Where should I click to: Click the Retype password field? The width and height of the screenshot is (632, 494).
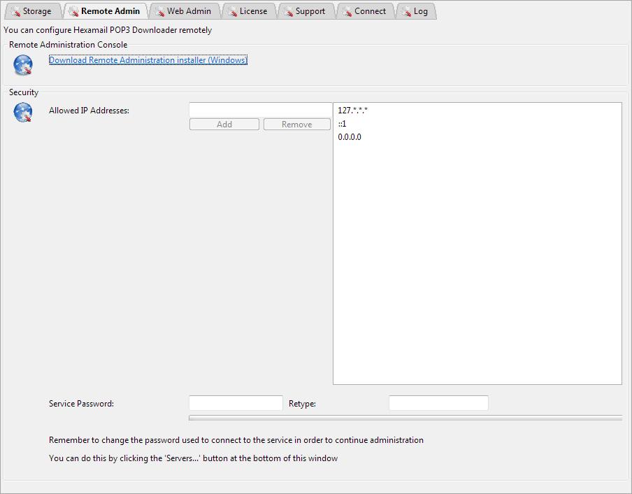pyautogui.click(x=438, y=402)
